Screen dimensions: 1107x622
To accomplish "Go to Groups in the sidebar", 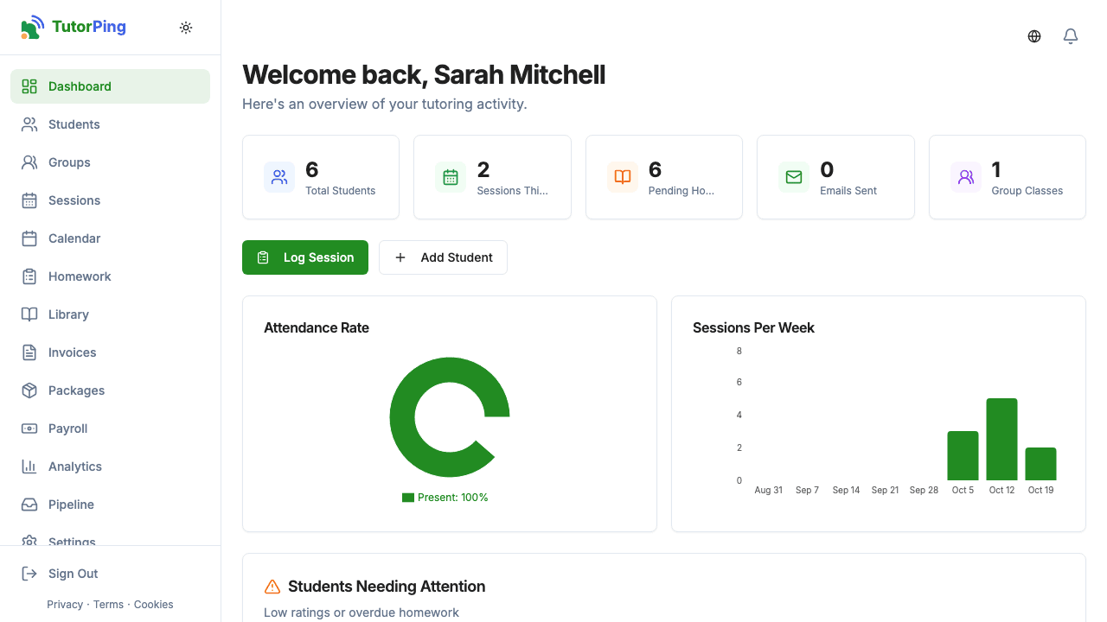I will coord(110,162).
